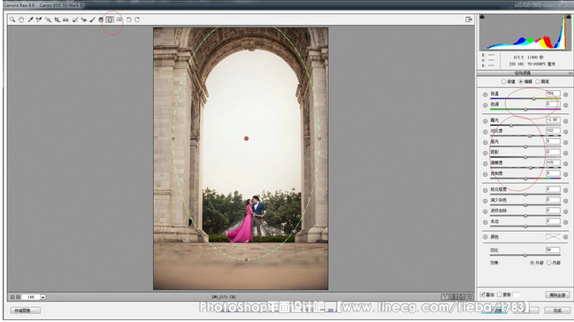Viewport: 574px width, 322px height.
Task: Click the plus icon for 高光
Action: pyautogui.click(x=565, y=142)
